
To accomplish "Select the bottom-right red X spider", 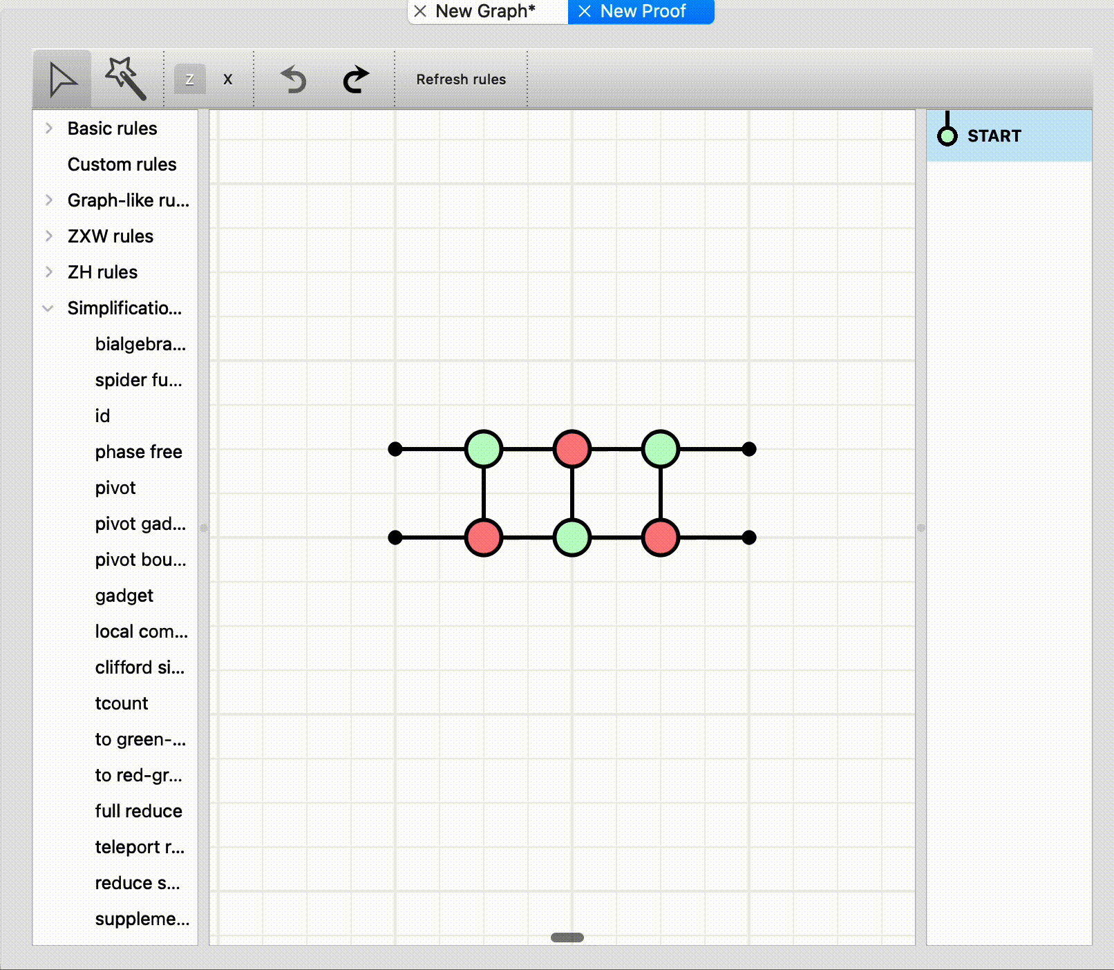I will click(661, 538).
